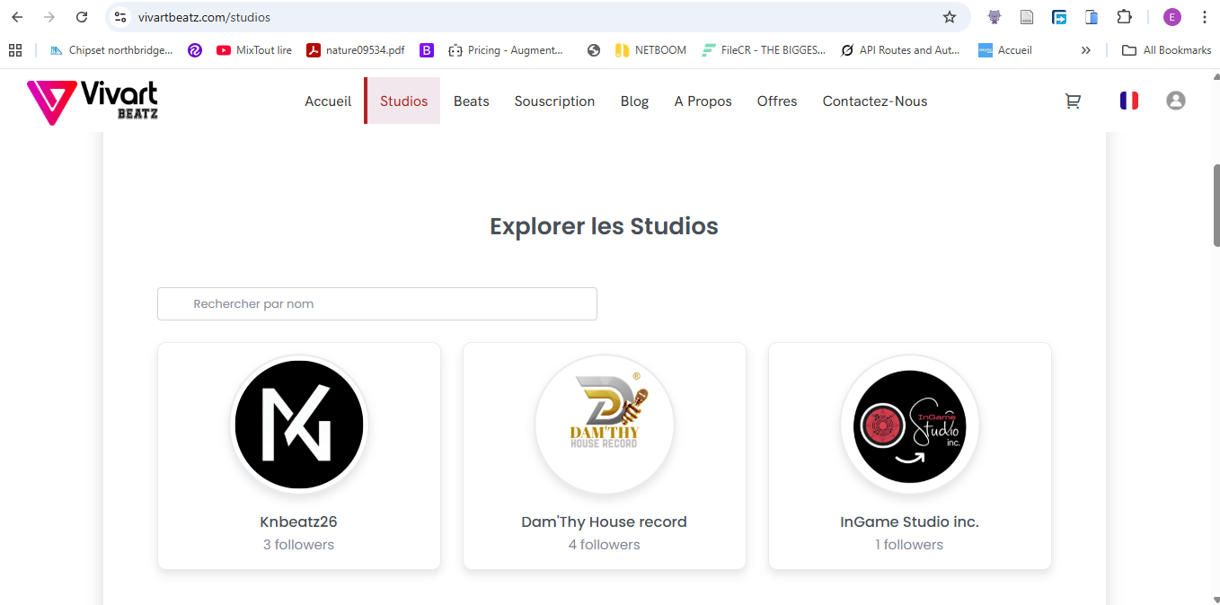Open the Chrome three-dot menu
Screen dimensions: 1220x605
1204,17
